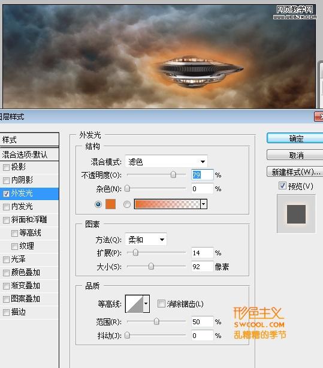Click the 不透明度 opacity slider handle
323x368 pixels.
[x=173, y=174]
